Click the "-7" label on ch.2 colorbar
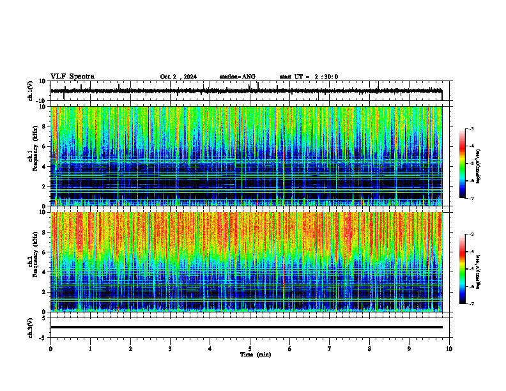 click(x=471, y=303)
